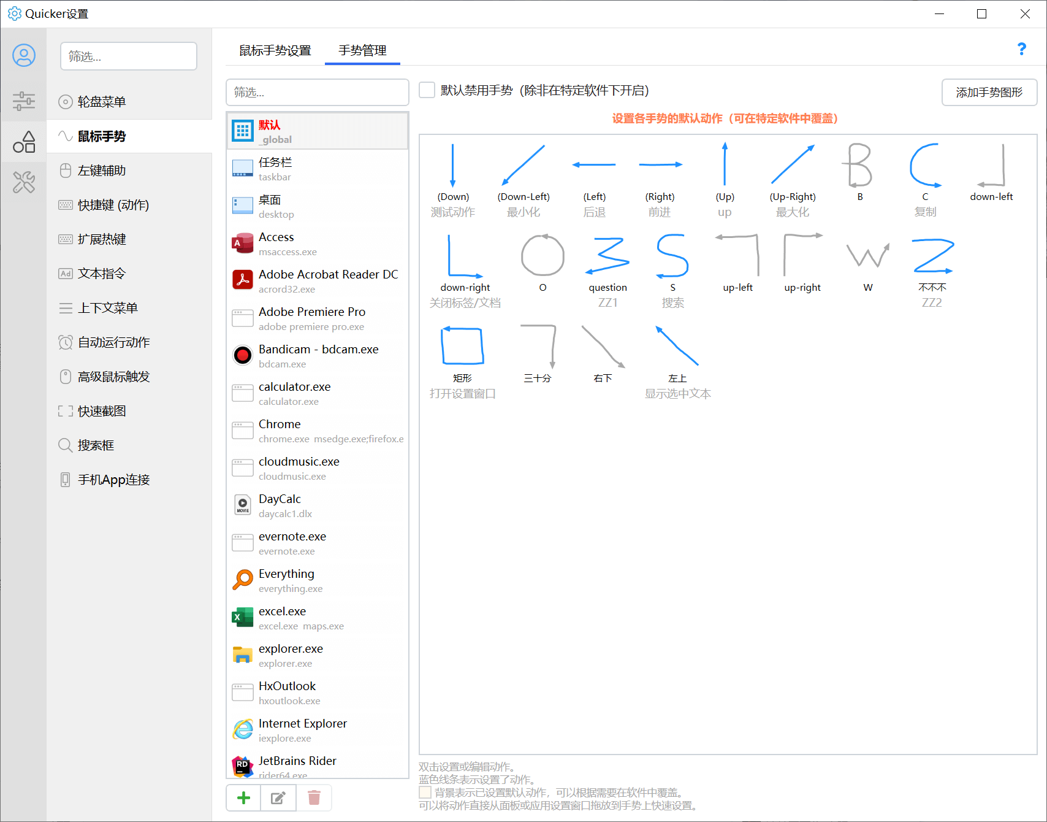Select 默认 _global in app list

pos(317,131)
